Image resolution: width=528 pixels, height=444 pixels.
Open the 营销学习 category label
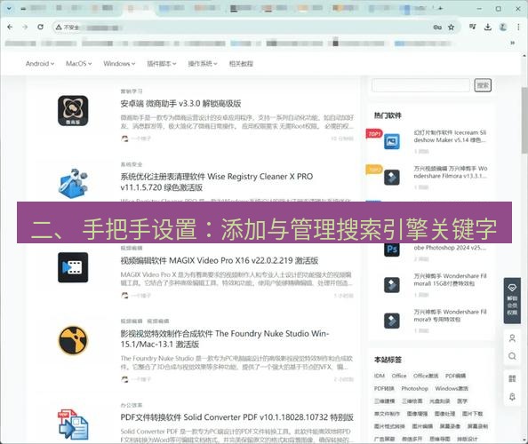point(132,91)
